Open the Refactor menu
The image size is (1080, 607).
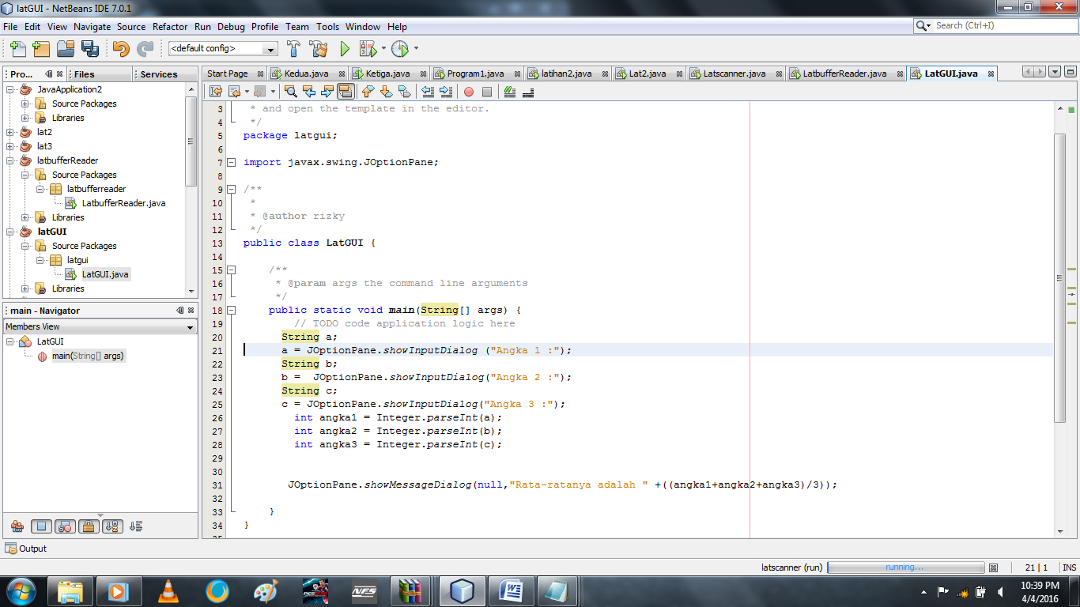(x=170, y=26)
